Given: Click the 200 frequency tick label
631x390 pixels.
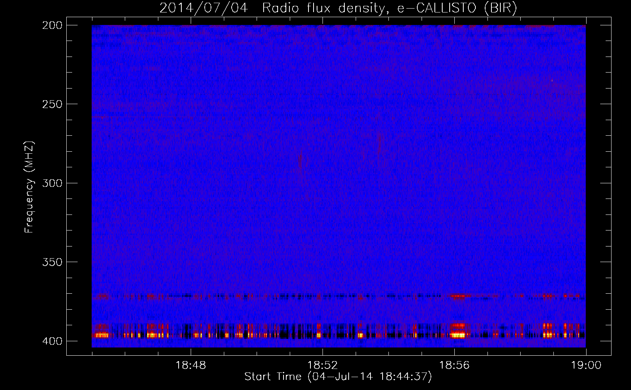Looking at the screenshot, I should [x=52, y=25].
